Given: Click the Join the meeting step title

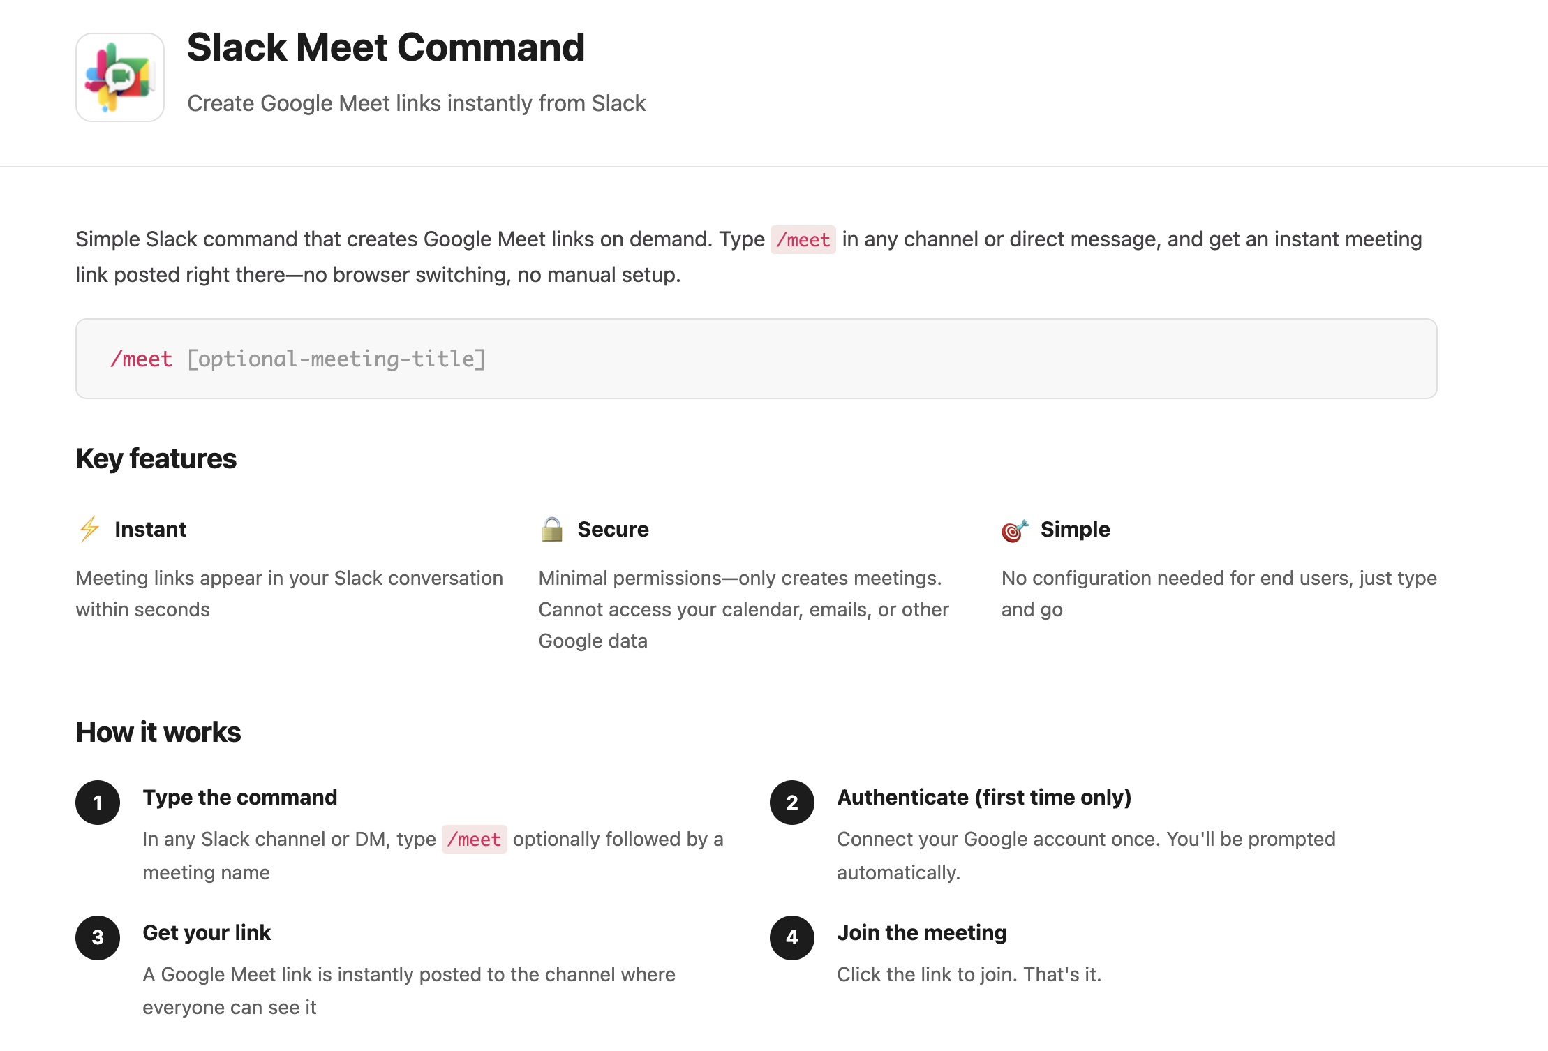Looking at the screenshot, I should point(921,932).
